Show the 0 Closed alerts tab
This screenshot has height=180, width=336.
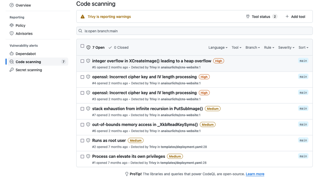[x=118, y=48]
